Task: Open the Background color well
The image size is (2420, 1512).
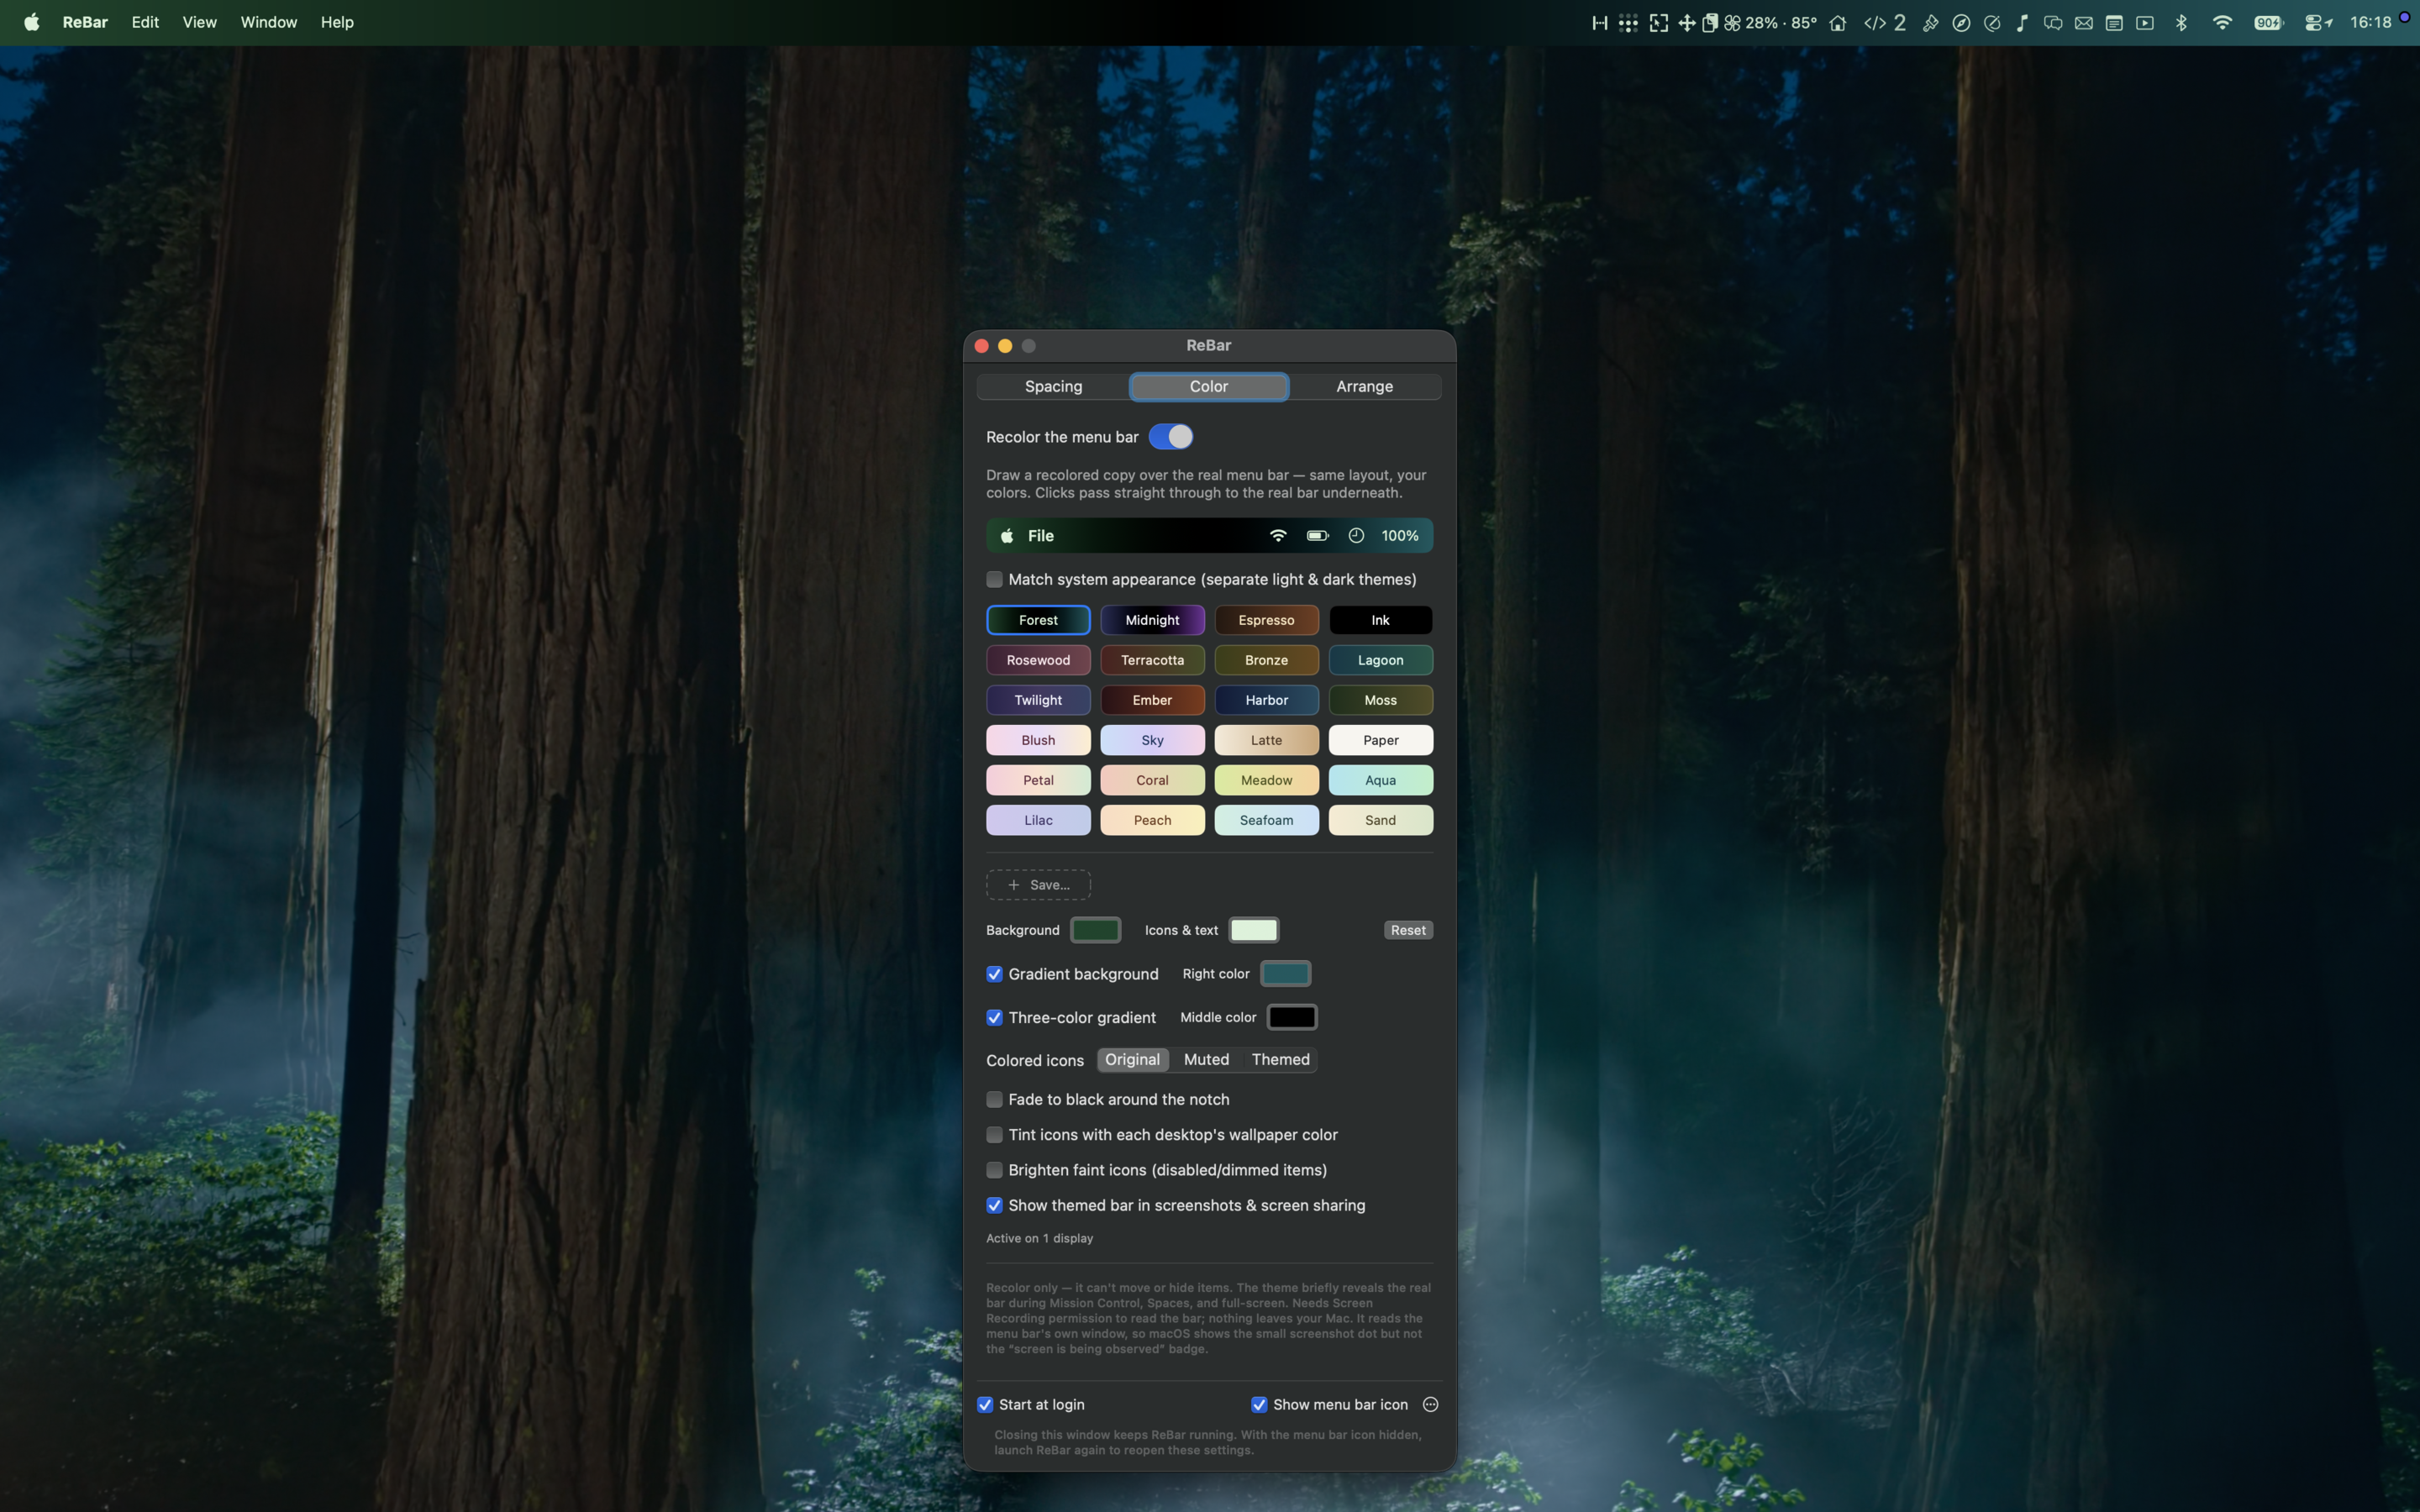Action: pos(1095,930)
